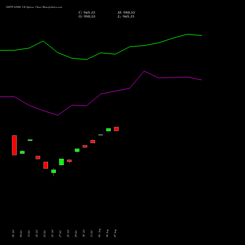
Task: Click the peak of the purple line
Action: 144,71
